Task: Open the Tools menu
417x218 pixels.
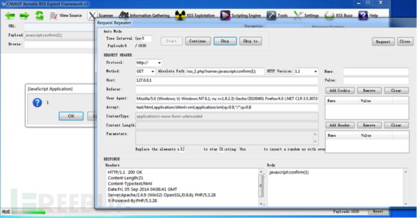Action: coord(277,16)
